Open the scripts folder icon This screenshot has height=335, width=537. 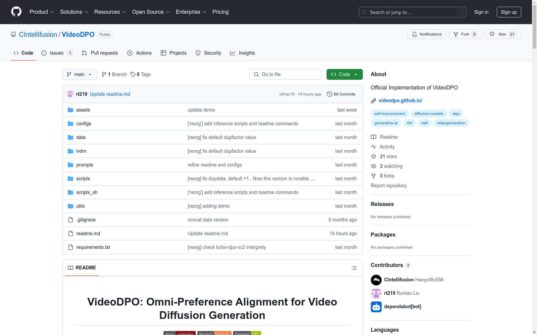[x=70, y=179]
